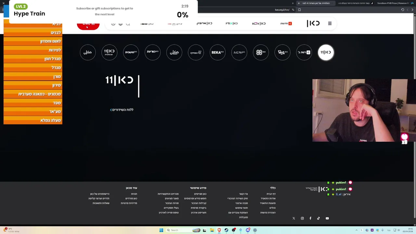Screen dimensions: 416x234
Task: Click the Kan main logo in header
Action: point(313,23)
